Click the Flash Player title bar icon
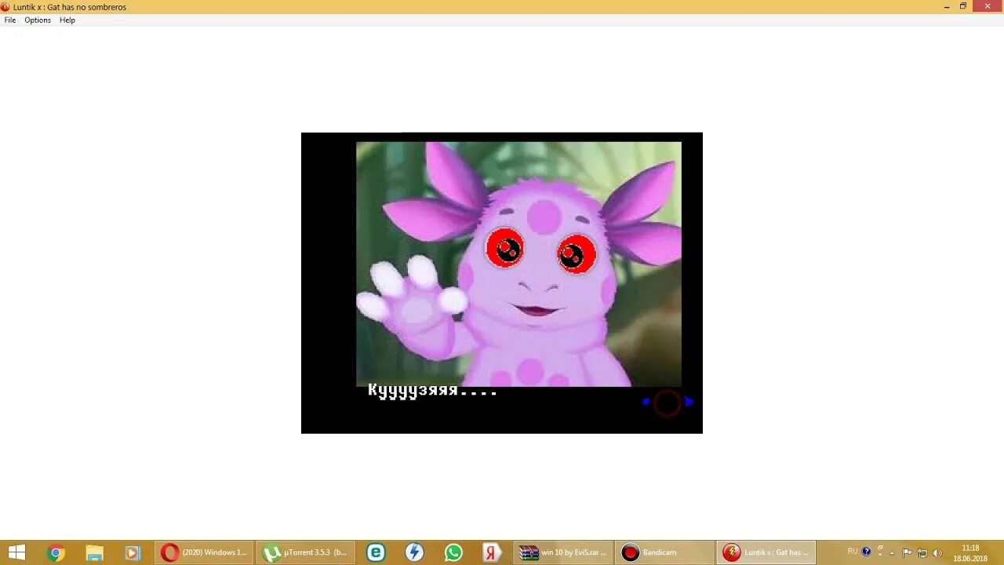This screenshot has width=1004, height=565. 5,7
